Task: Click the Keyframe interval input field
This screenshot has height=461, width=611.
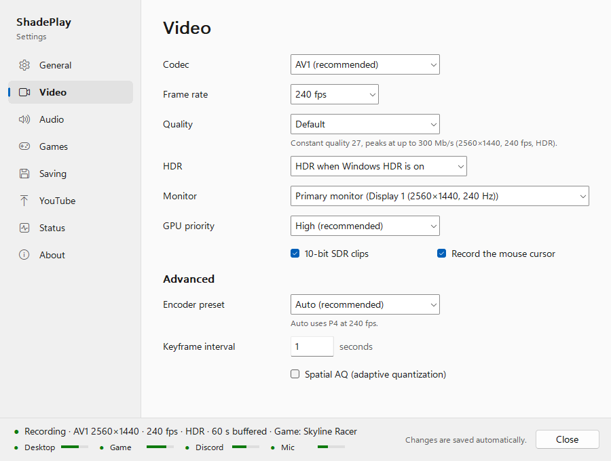Action: pyautogui.click(x=312, y=346)
